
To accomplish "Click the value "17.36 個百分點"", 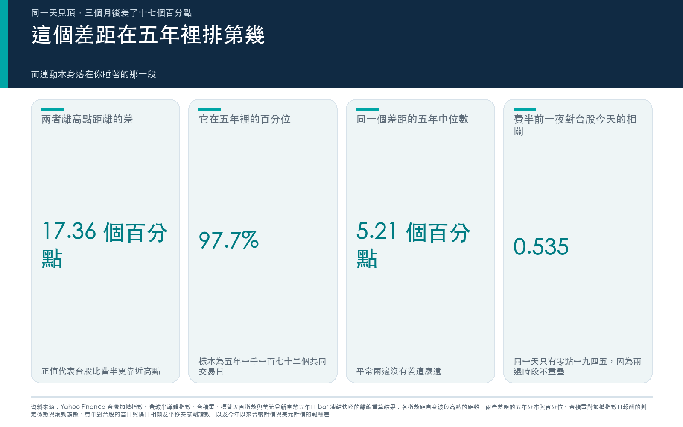I will click(105, 245).
